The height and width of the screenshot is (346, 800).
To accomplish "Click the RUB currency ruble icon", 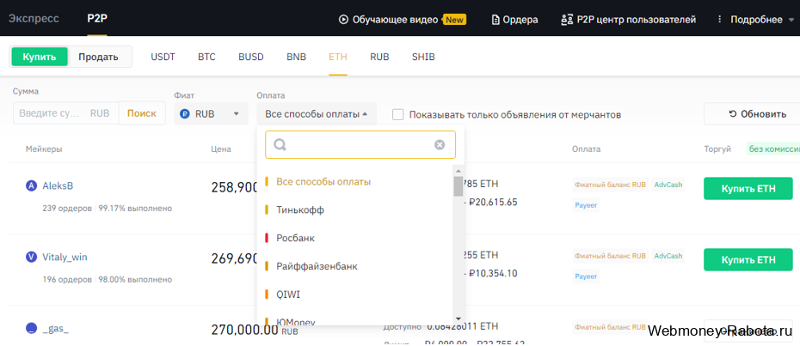I will click(185, 113).
